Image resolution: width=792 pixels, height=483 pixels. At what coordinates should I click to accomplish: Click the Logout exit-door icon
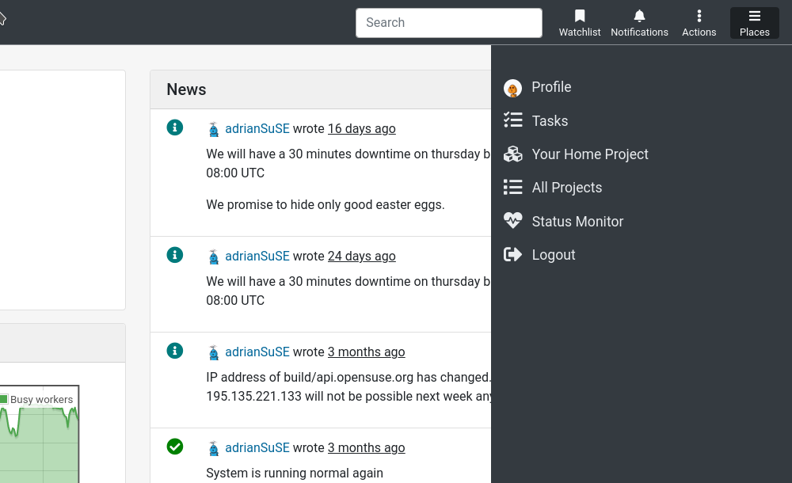512,254
